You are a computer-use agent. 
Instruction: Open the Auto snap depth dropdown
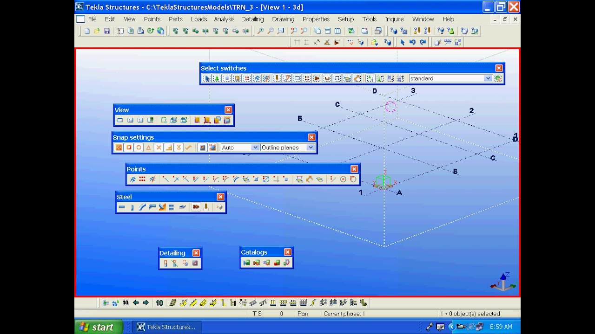coord(255,148)
